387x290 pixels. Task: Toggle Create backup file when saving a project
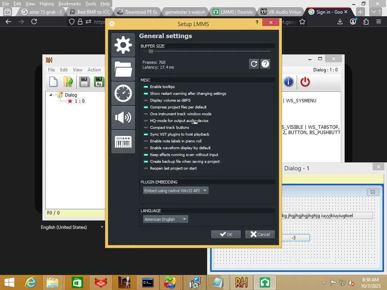pos(182,162)
